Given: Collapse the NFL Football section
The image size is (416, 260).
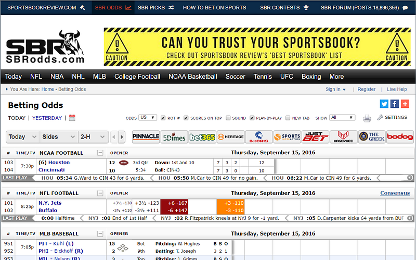Looking at the screenshot, I should 100,193.
